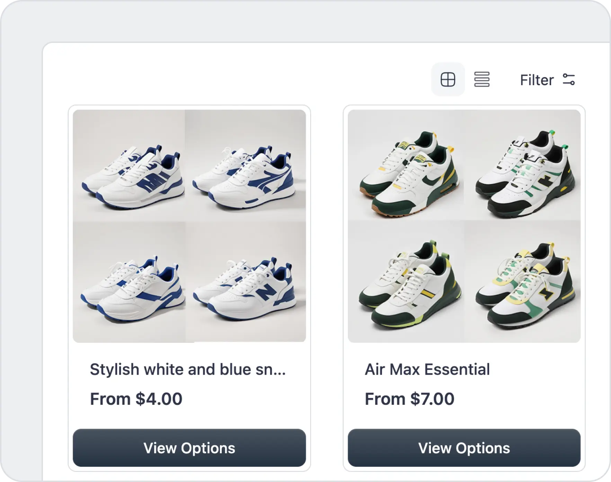
Task: Click the Filter label
Action: (x=537, y=80)
